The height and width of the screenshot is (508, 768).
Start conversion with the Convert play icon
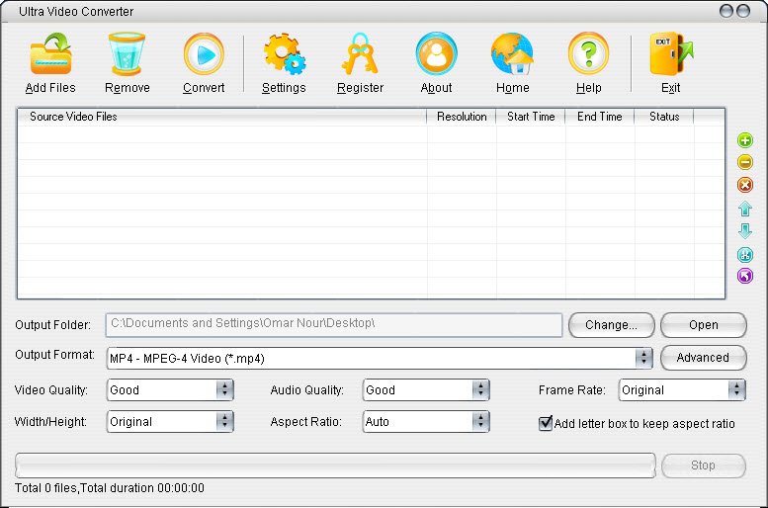pyautogui.click(x=204, y=54)
